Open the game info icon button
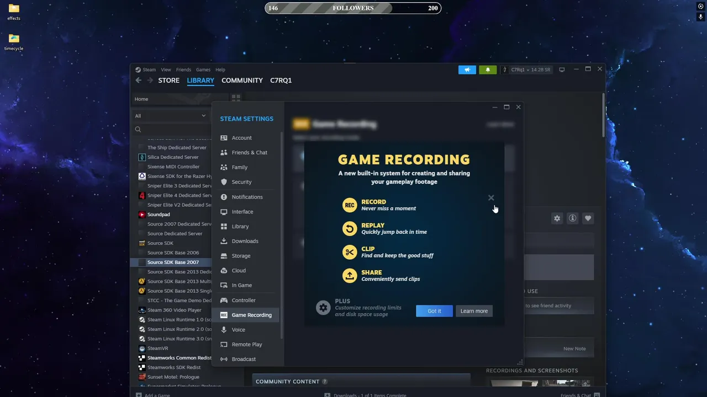Viewport: 707px width, 397px height. tap(572, 218)
